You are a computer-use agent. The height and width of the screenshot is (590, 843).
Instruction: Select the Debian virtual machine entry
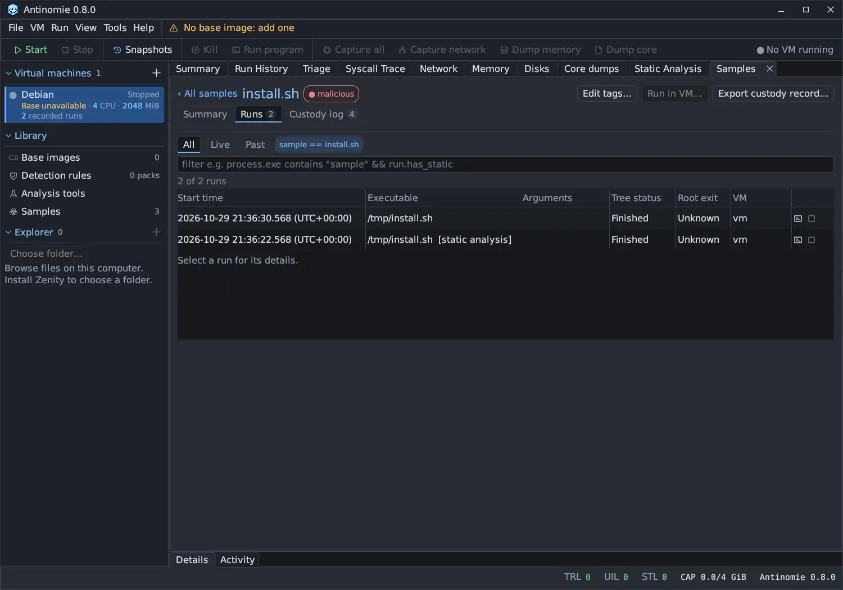[84, 105]
